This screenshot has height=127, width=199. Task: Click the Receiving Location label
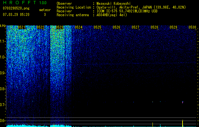[74, 7]
